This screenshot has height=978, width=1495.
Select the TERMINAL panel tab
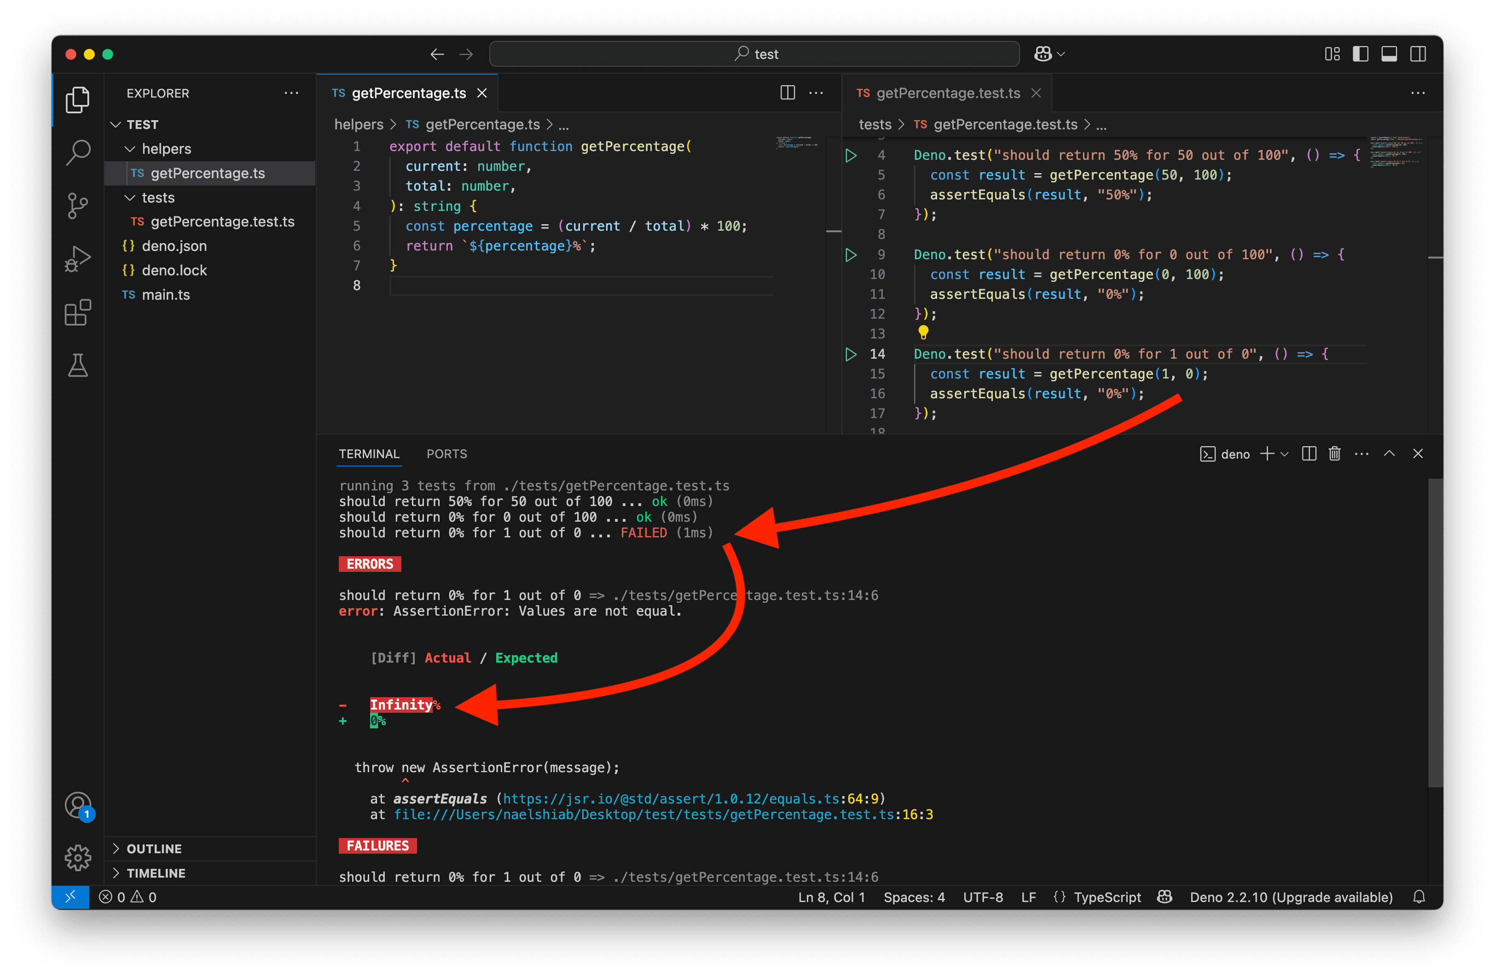pos(369,454)
